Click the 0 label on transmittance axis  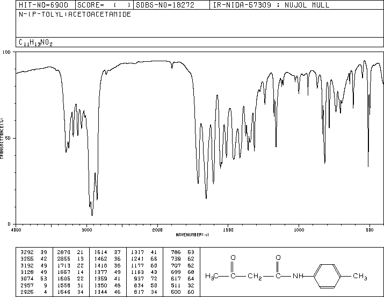(9, 224)
